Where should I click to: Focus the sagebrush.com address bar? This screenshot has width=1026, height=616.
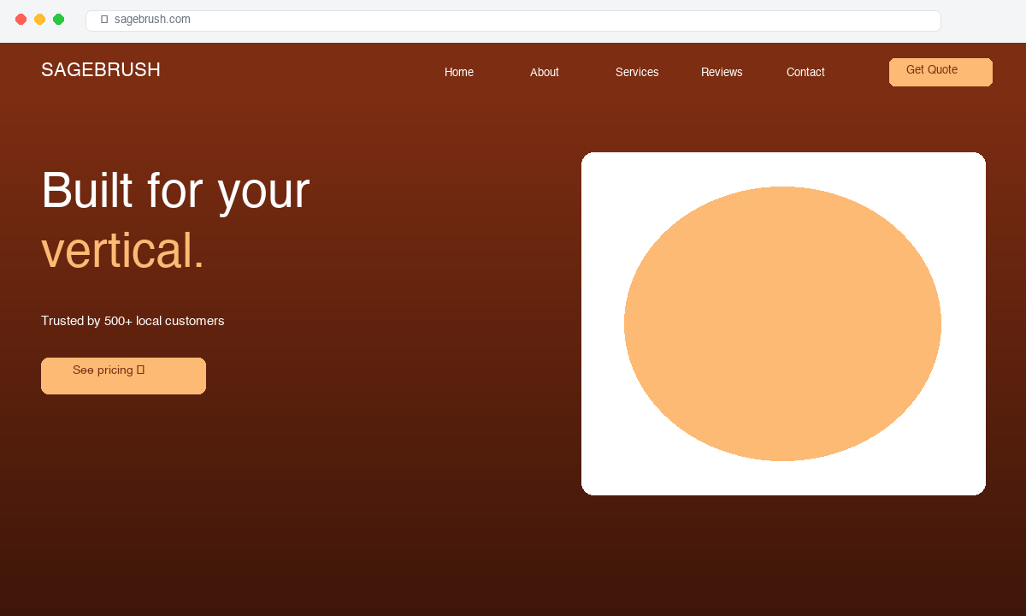coord(513,21)
